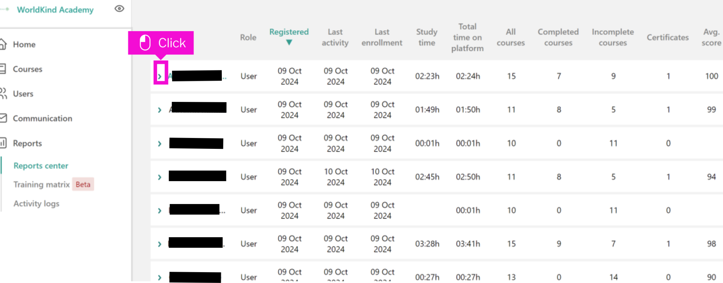Expand the row with 01:49h study time
The image size is (723, 283).
160,110
